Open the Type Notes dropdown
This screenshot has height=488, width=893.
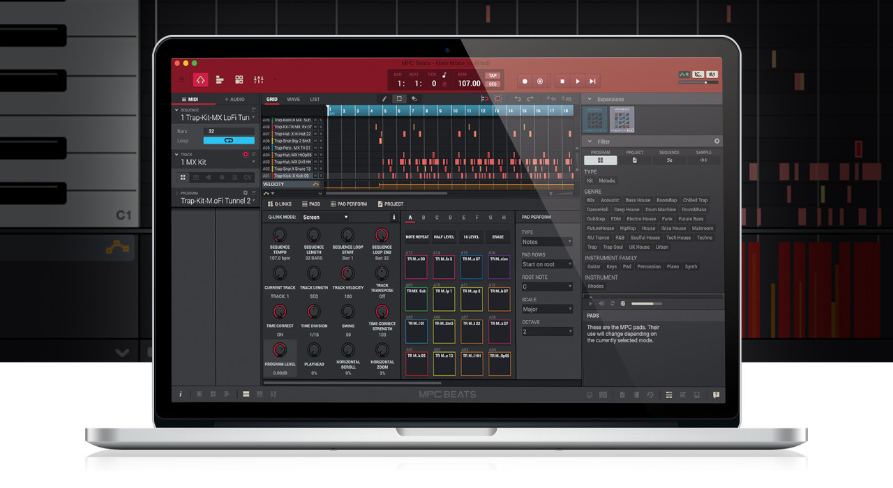(x=547, y=242)
